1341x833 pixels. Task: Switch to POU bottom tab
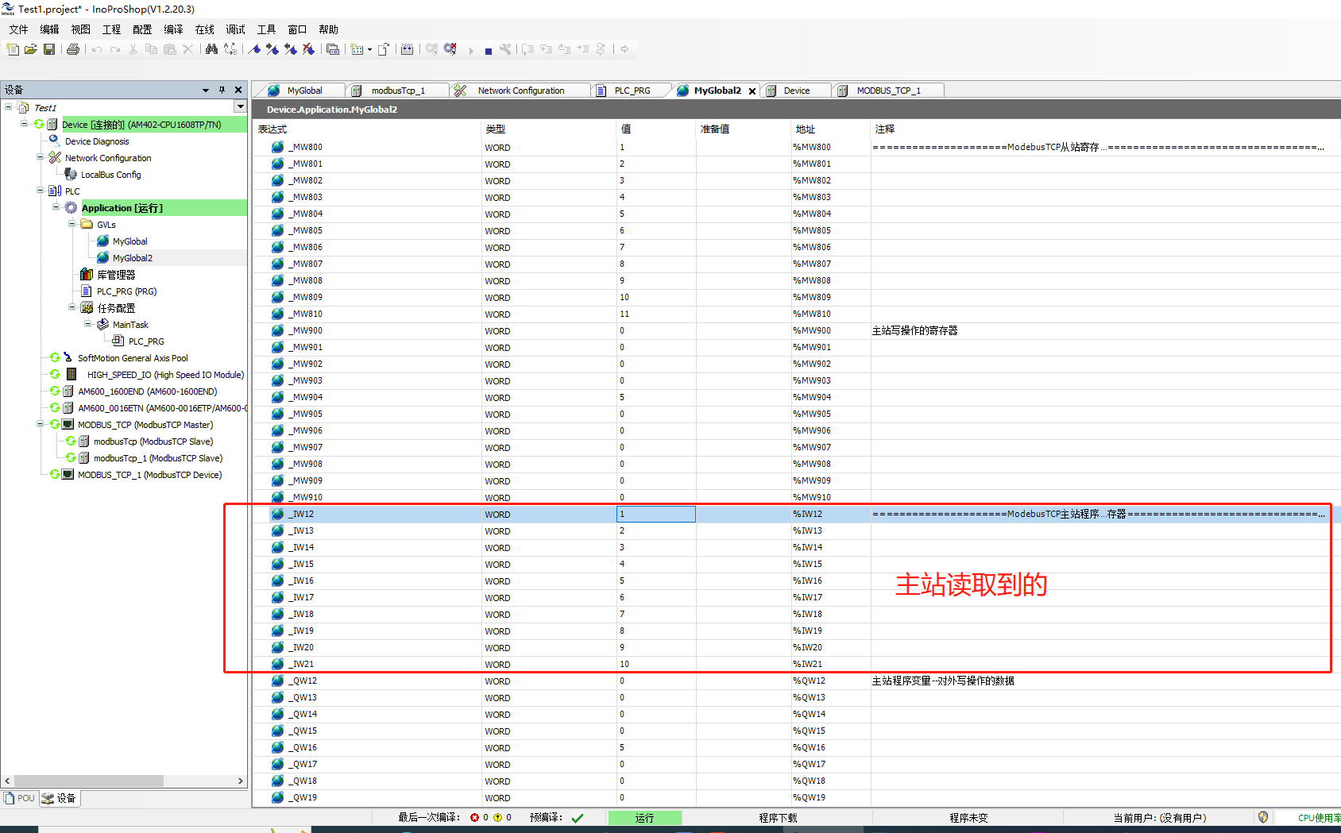[x=20, y=798]
